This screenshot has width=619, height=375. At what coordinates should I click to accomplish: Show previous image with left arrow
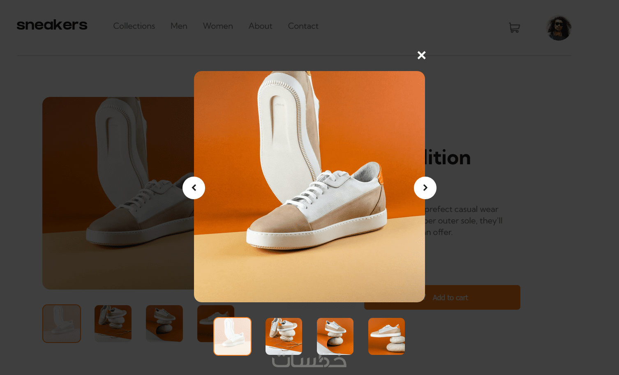[x=194, y=188]
